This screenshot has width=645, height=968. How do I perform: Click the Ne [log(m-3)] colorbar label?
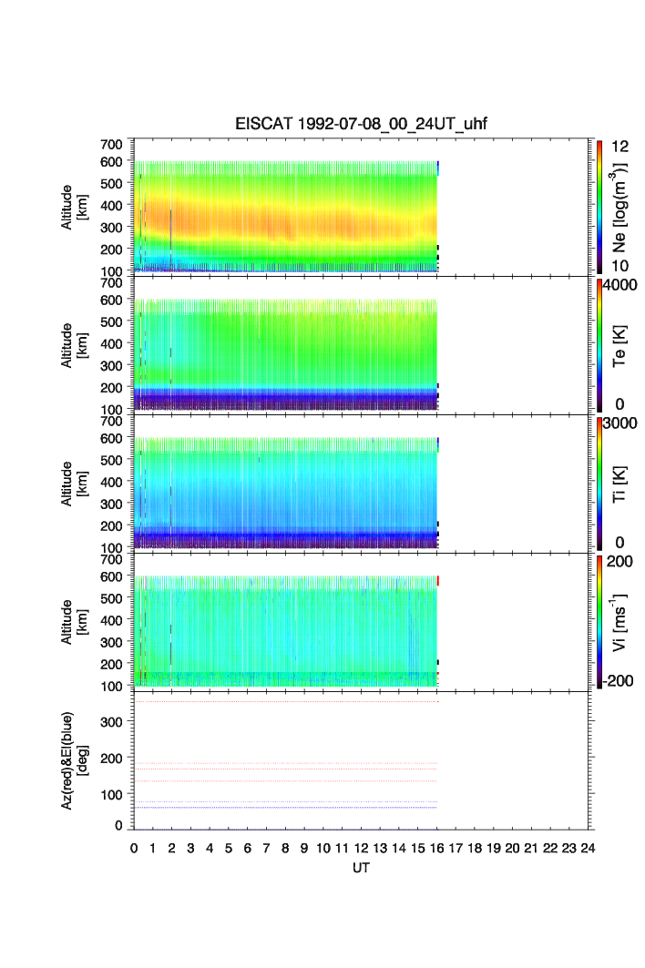click(x=619, y=207)
